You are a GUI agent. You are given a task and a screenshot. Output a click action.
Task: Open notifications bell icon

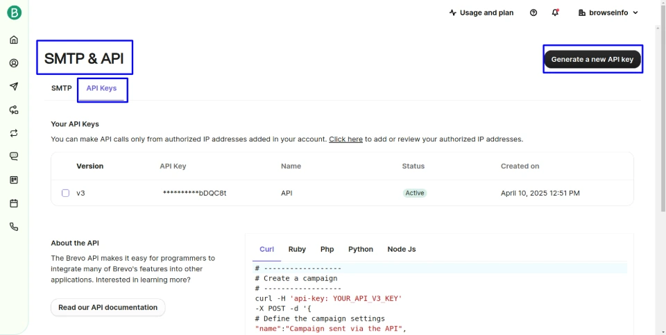tap(555, 12)
